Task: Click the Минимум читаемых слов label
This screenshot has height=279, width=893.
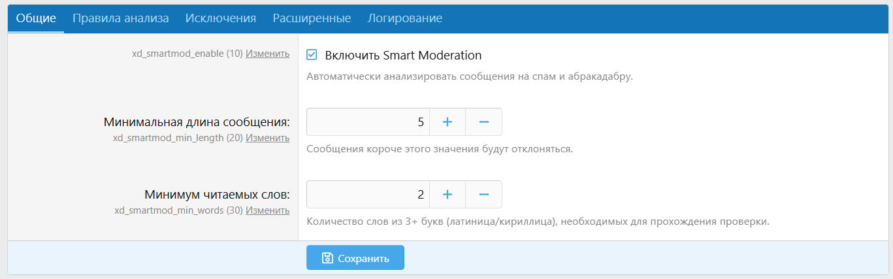Action: [217, 195]
